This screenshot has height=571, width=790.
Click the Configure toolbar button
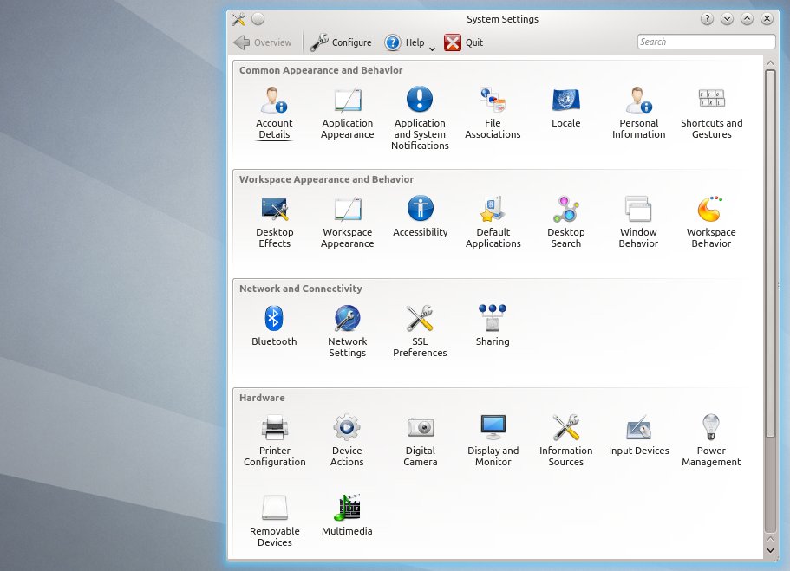coord(341,42)
